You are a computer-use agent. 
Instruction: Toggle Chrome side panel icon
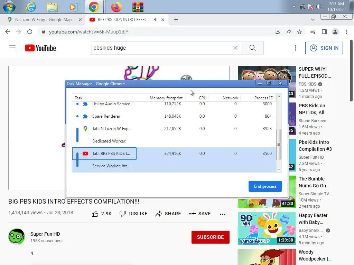324,32
